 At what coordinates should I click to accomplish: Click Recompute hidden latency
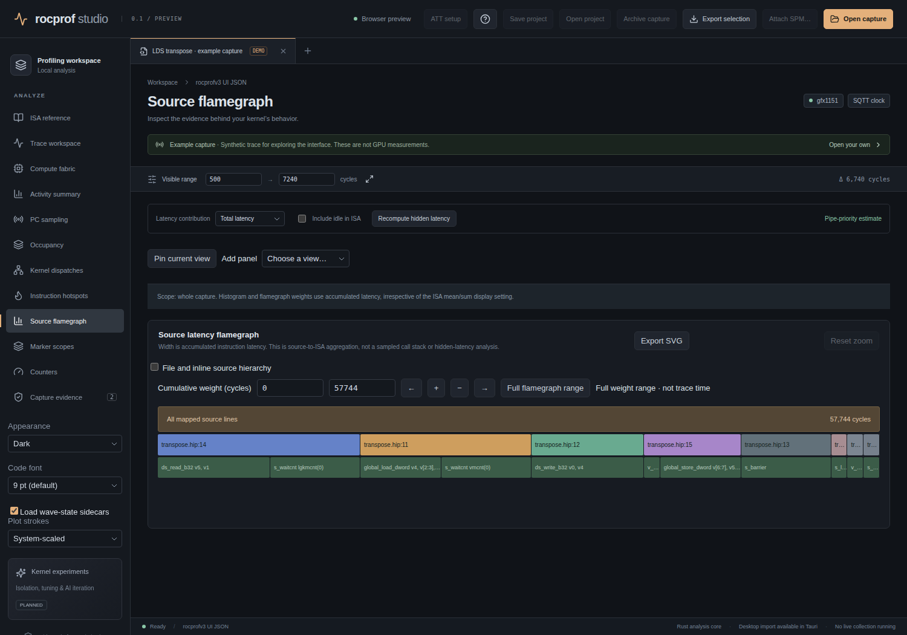tap(414, 219)
